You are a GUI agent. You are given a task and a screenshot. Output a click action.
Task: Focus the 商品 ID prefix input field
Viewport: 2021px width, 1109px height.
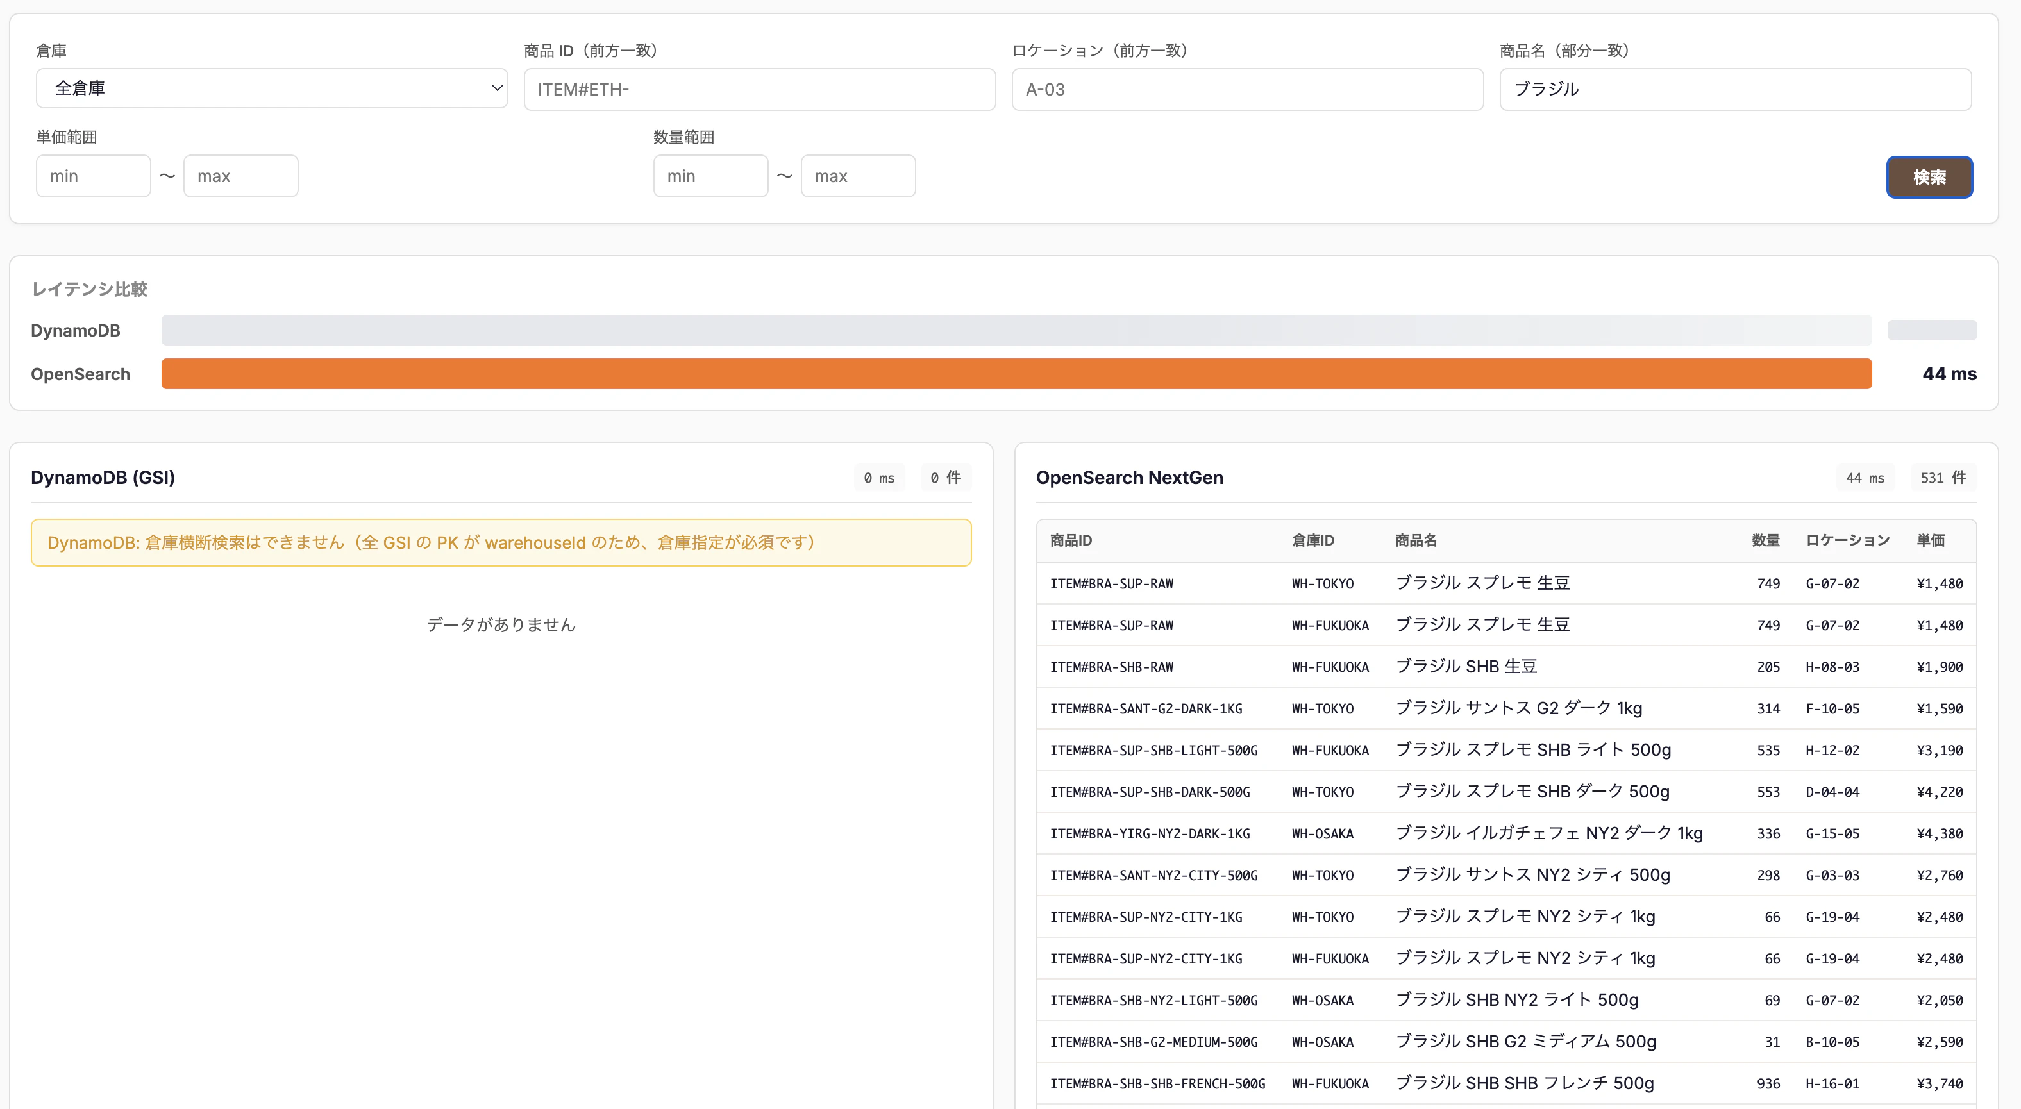tap(759, 89)
